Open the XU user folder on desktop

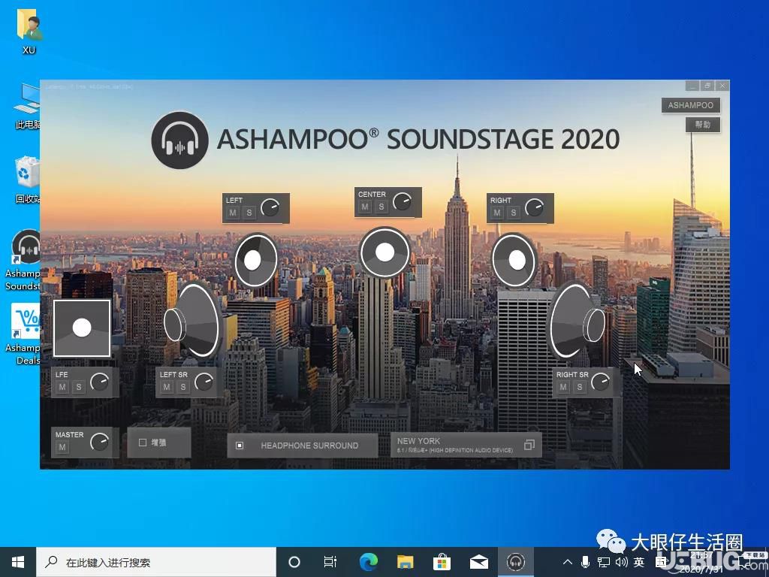[x=29, y=32]
